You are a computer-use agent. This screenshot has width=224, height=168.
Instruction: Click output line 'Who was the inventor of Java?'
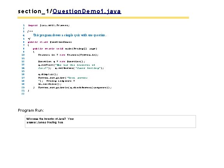(46, 119)
